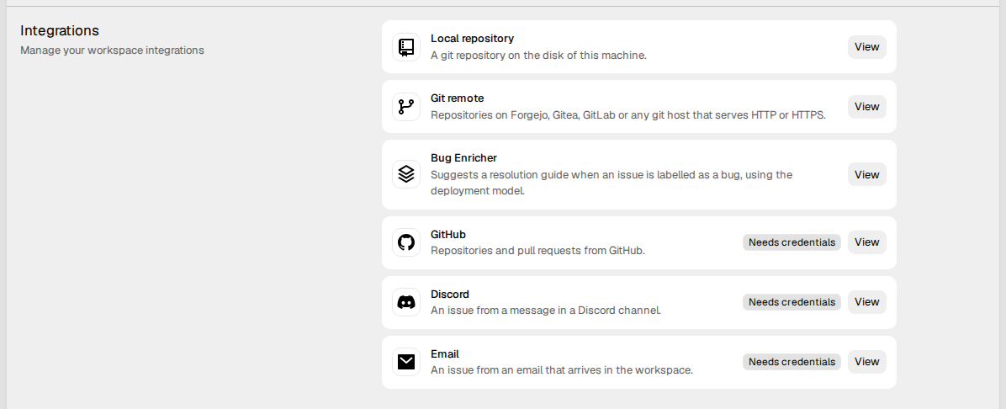Image resolution: width=1006 pixels, height=409 pixels.
Task: View the Local repository integration
Action: point(866,47)
